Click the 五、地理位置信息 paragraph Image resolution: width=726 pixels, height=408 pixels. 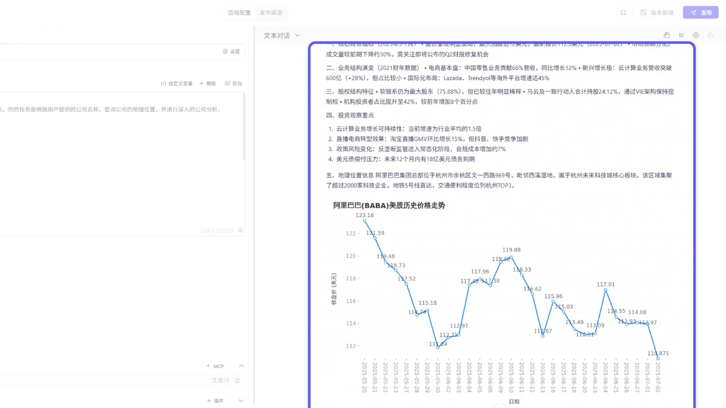pyautogui.click(x=499, y=180)
